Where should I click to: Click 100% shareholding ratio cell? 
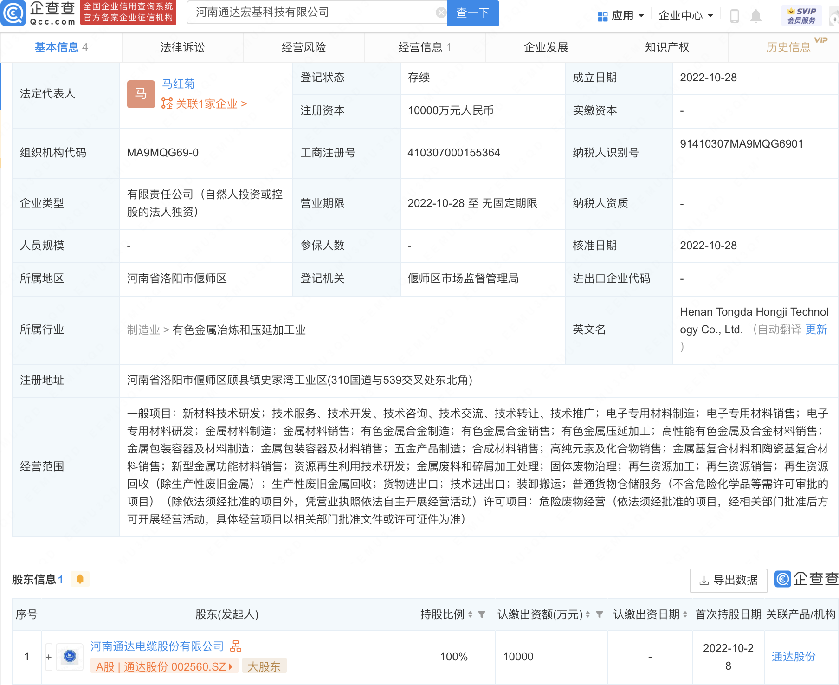click(454, 657)
